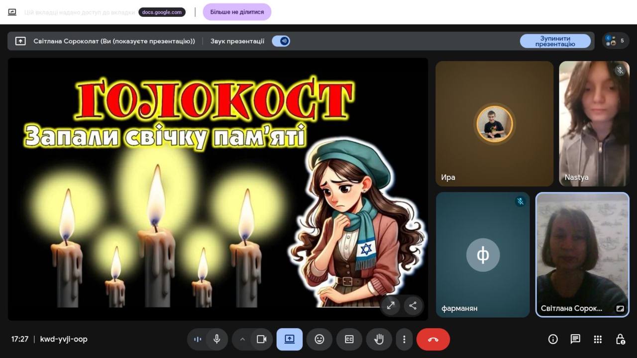Screen dimensions: 637x358
Task: Toggle presentation audio switch
Action: 281,41
